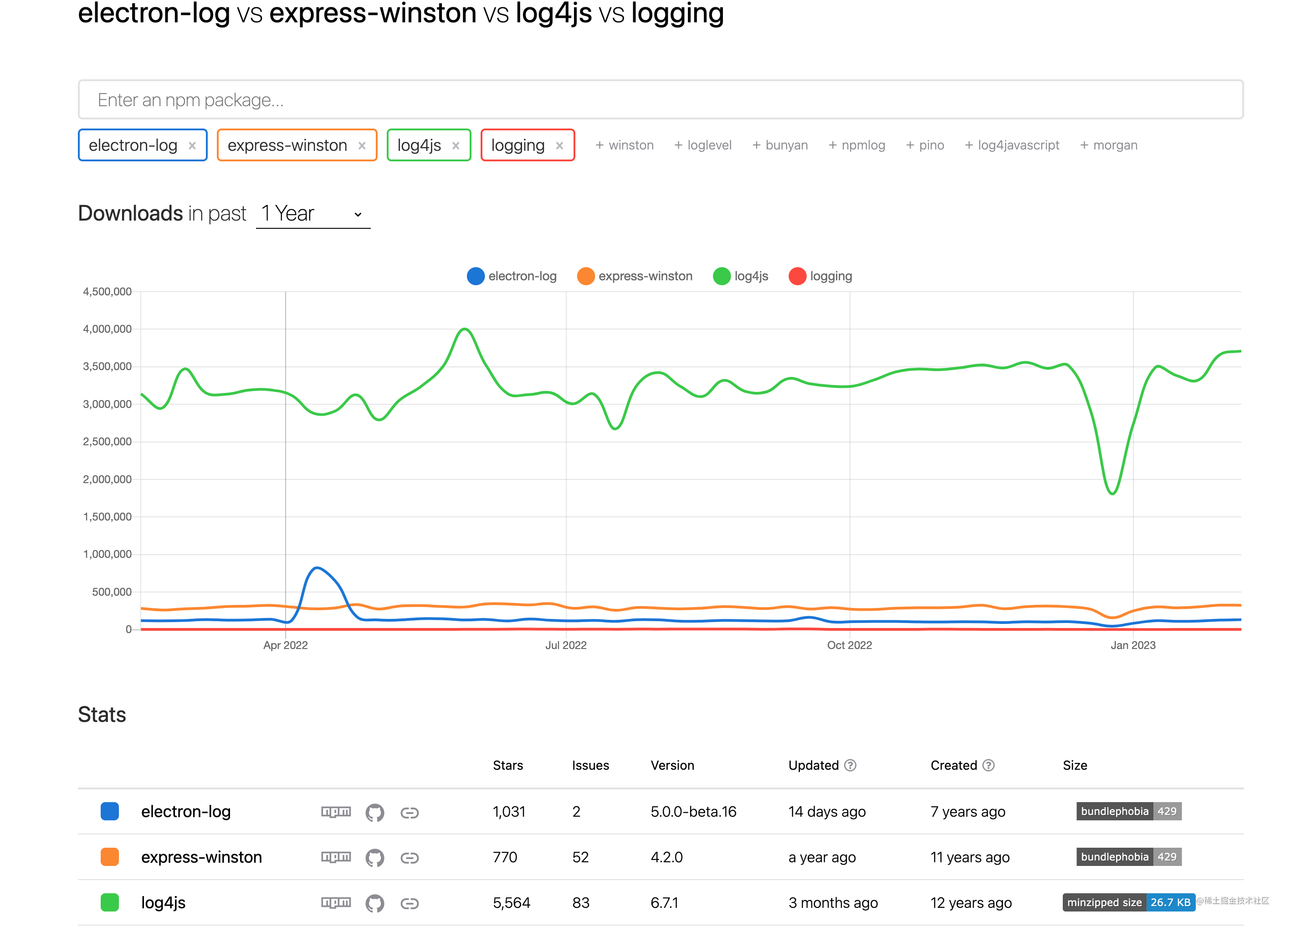Screen dimensions: 1291x927
Task: Click the Updated column help icon
Action: (850, 765)
